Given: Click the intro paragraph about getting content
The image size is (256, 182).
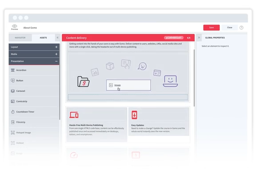Looking at the screenshot, I should click(x=125, y=45).
